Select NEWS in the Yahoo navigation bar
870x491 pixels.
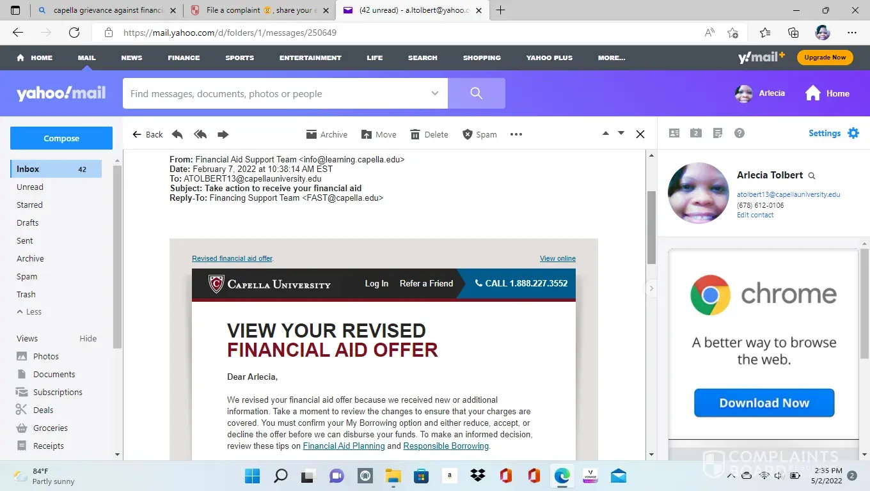point(132,58)
